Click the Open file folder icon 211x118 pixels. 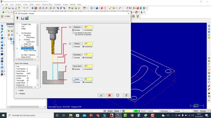tap(6, 8)
